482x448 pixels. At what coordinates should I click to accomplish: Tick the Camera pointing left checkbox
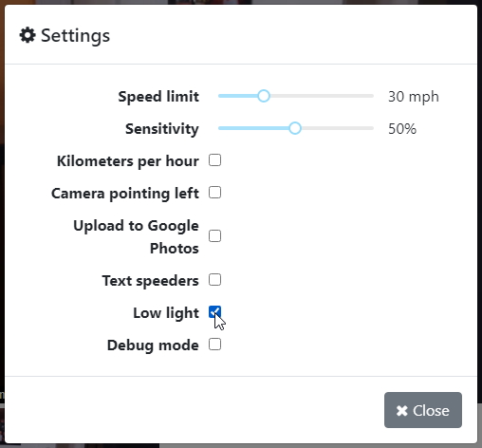coord(214,193)
